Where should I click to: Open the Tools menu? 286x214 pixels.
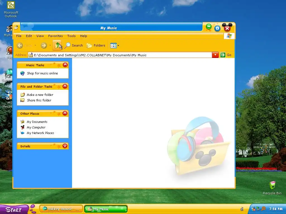click(71, 36)
